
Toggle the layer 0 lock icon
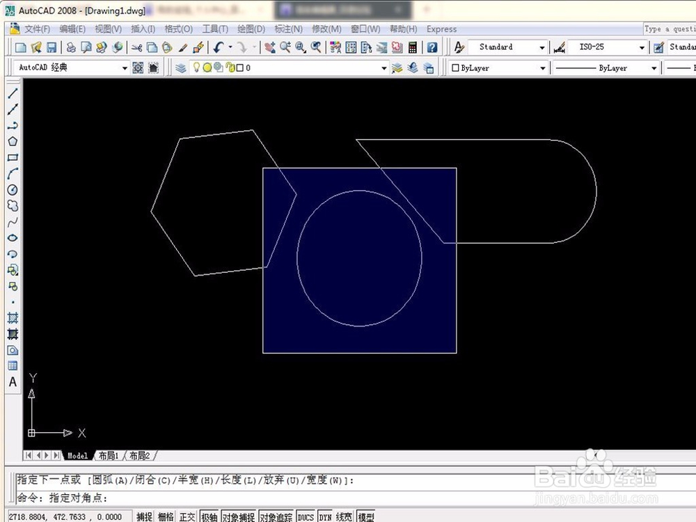230,68
